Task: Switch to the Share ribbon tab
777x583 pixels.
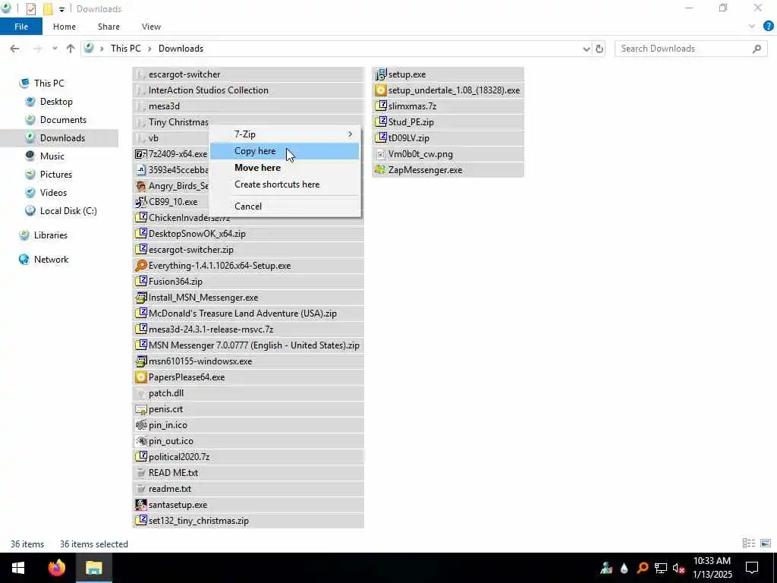Action: point(109,27)
